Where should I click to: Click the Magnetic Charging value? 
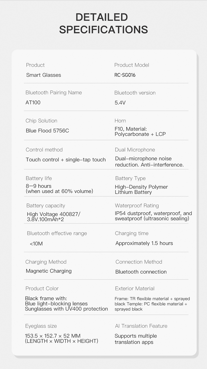(49, 271)
